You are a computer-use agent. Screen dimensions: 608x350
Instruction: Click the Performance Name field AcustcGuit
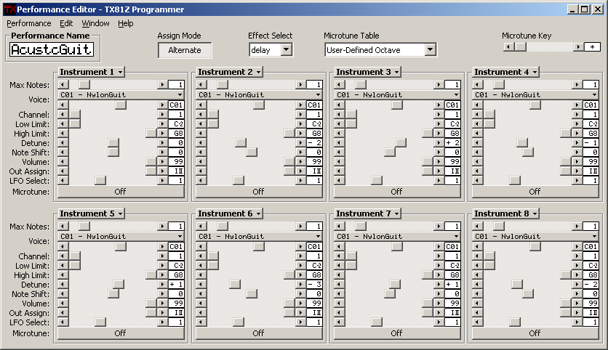click(x=52, y=49)
